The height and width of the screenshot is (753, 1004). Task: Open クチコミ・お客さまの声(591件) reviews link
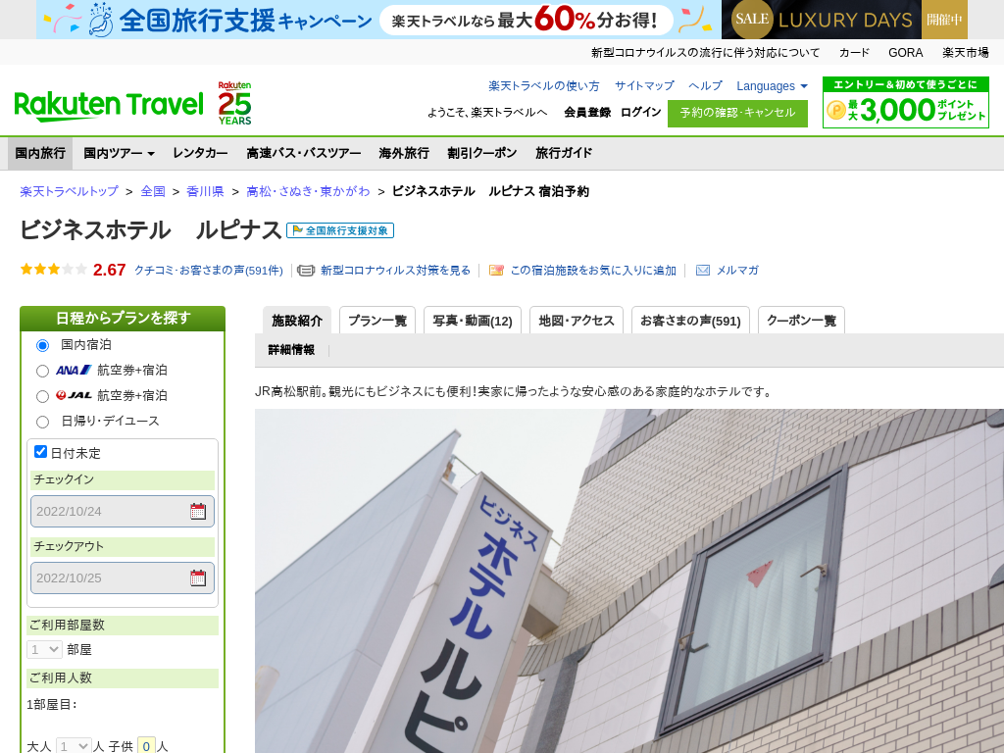tap(208, 271)
